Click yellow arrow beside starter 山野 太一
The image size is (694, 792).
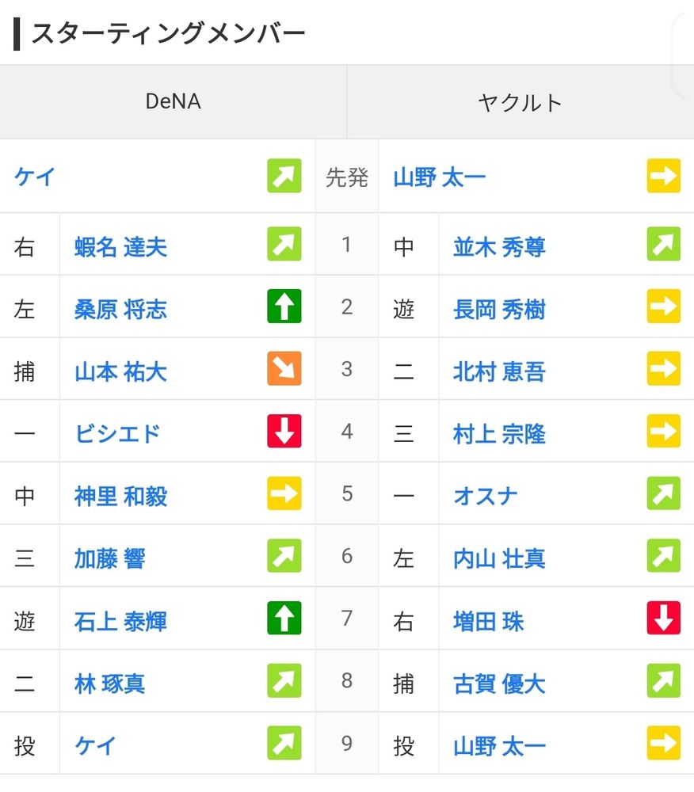663,176
